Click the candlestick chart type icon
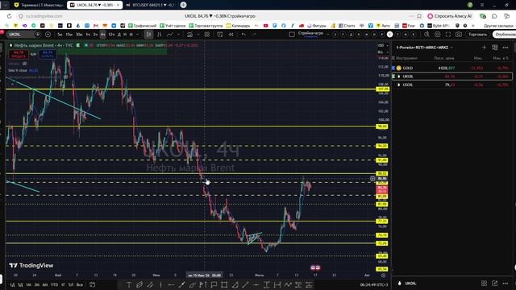Screen dimensions: 516x290 [148, 35]
